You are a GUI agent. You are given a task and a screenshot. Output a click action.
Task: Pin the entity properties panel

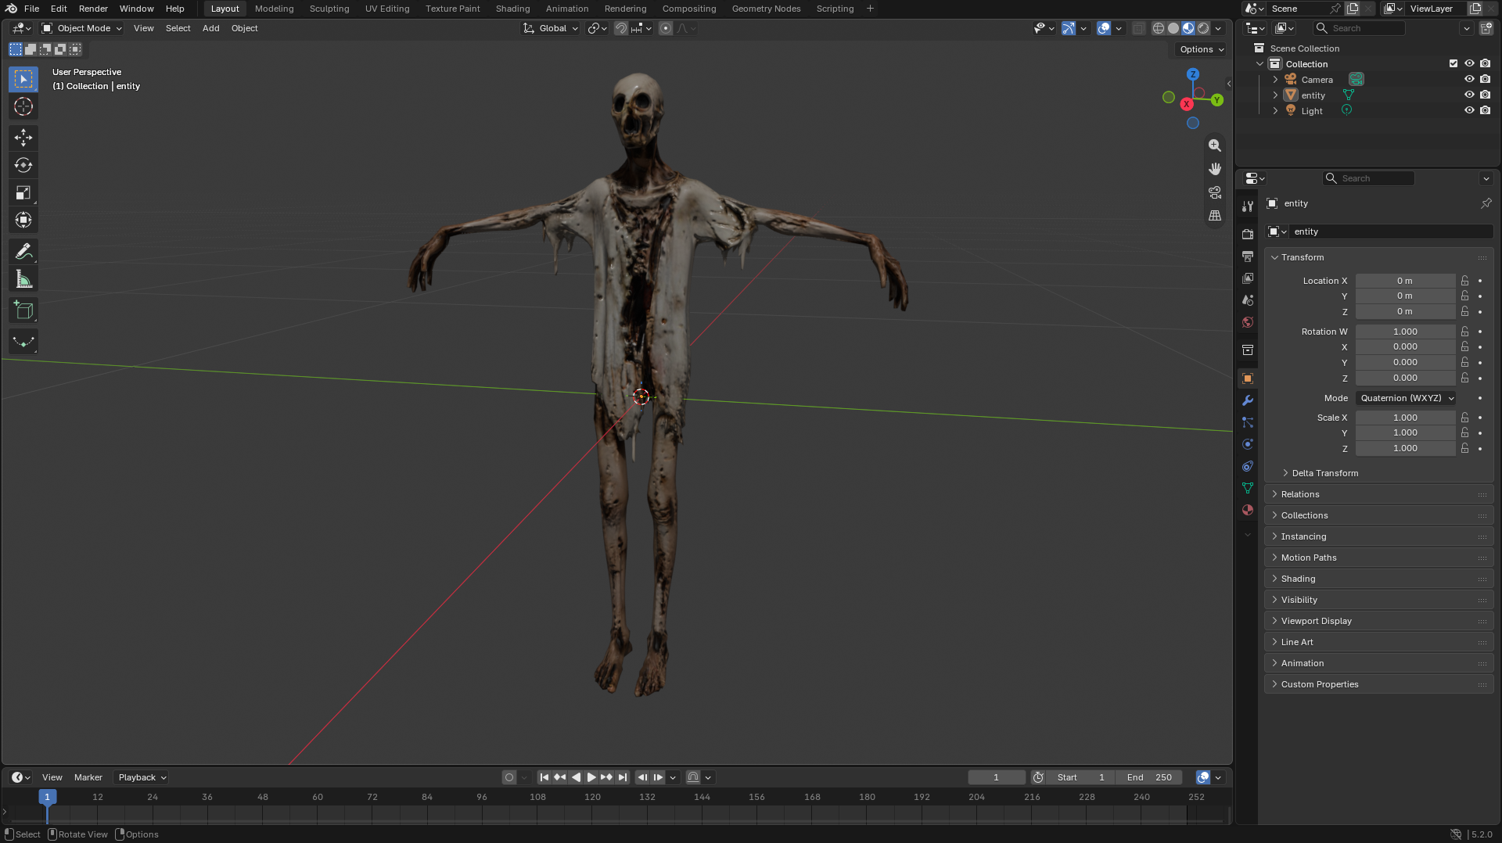[x=1486, y=203]
